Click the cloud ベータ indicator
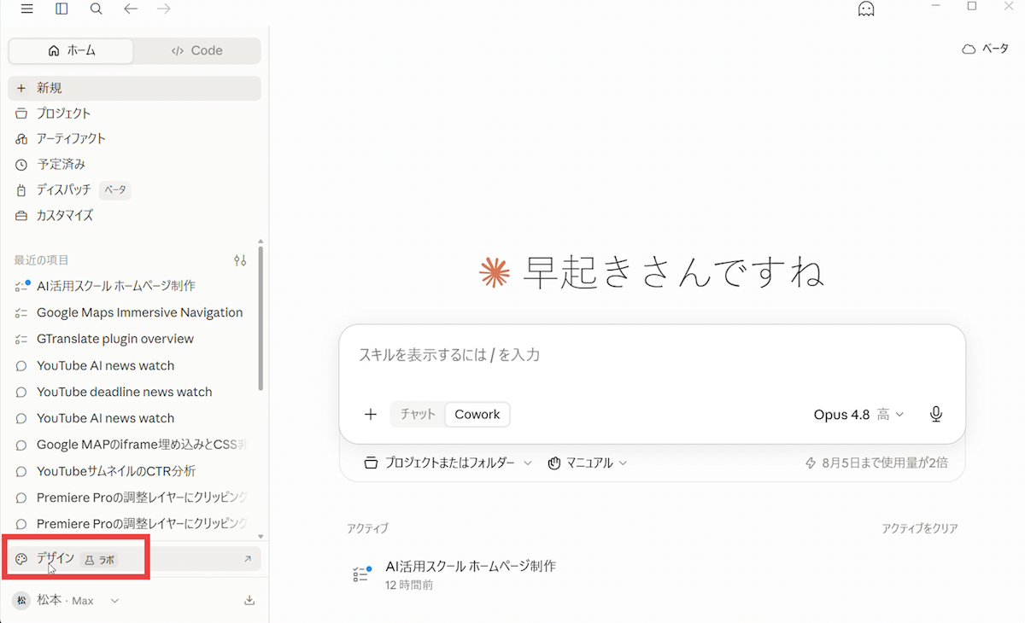The width and height of the screenshot is (1025, 623). point(985,49)
